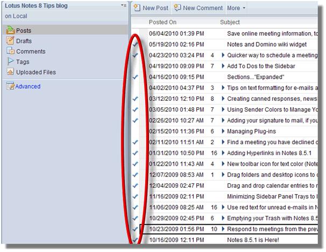Toggle checkmark for 03/05/2010 post
The width and height of the screenshot is (326, 252).
tap(136, 109)
